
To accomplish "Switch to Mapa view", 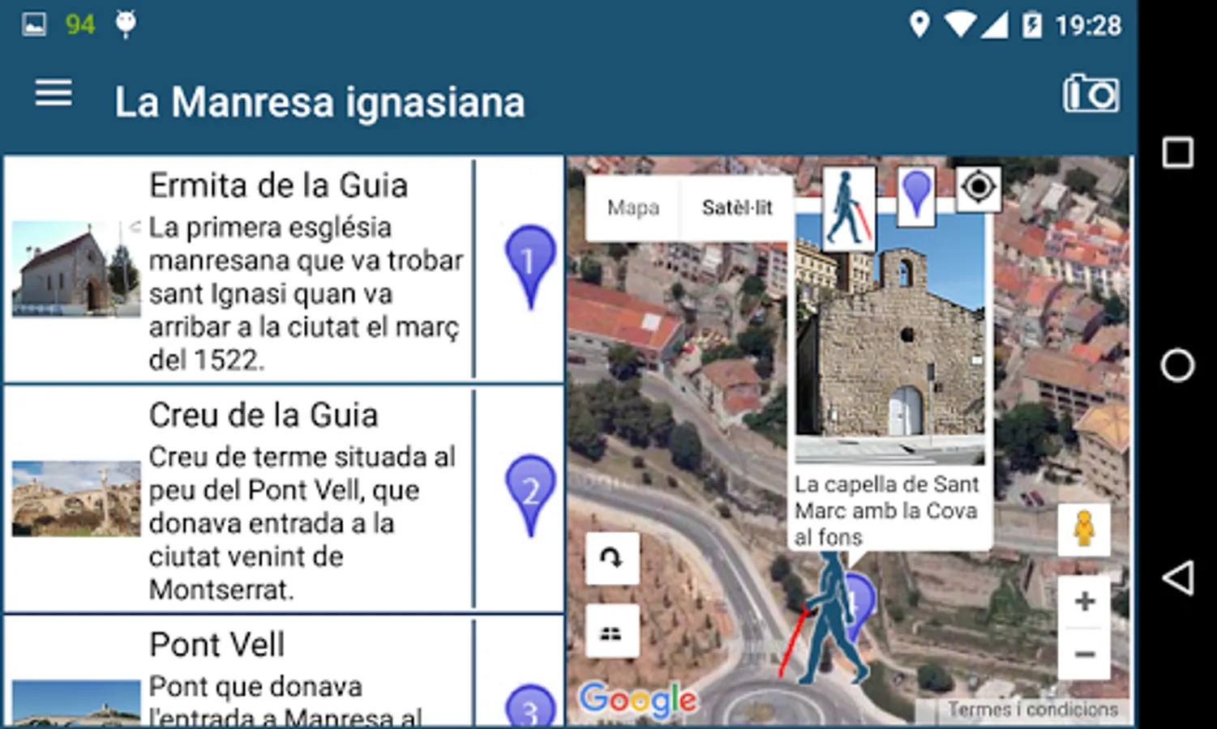I will (633, 208).
